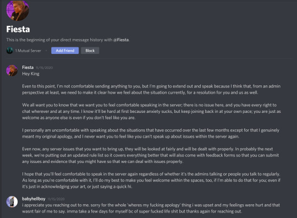Click the timestamp on Fiesta's message
The height and width of the screenshot is (218, 297).
[45, 68]
